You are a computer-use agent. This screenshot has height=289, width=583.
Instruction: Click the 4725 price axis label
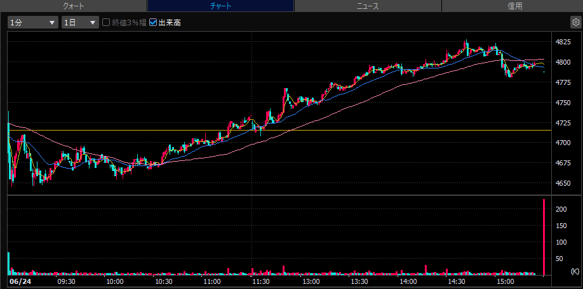coord(563,122)
